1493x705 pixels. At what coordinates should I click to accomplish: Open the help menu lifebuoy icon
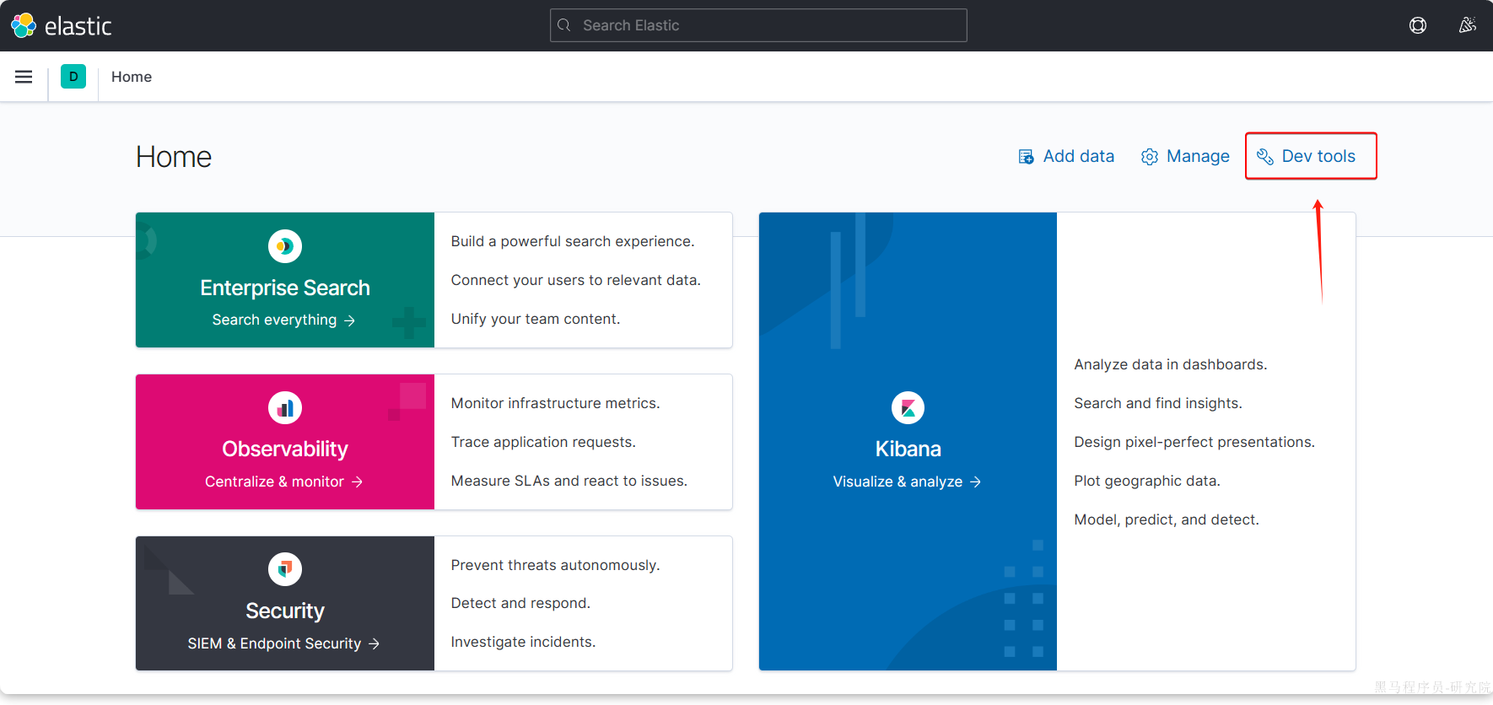coord(1418,25)
